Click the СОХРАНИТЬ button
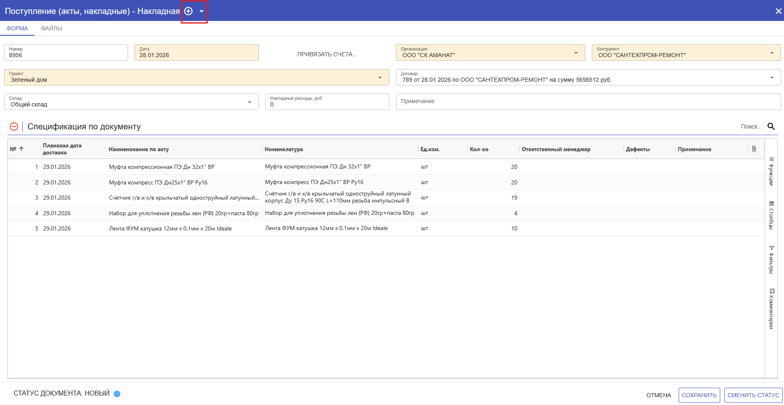 point(699,395)
